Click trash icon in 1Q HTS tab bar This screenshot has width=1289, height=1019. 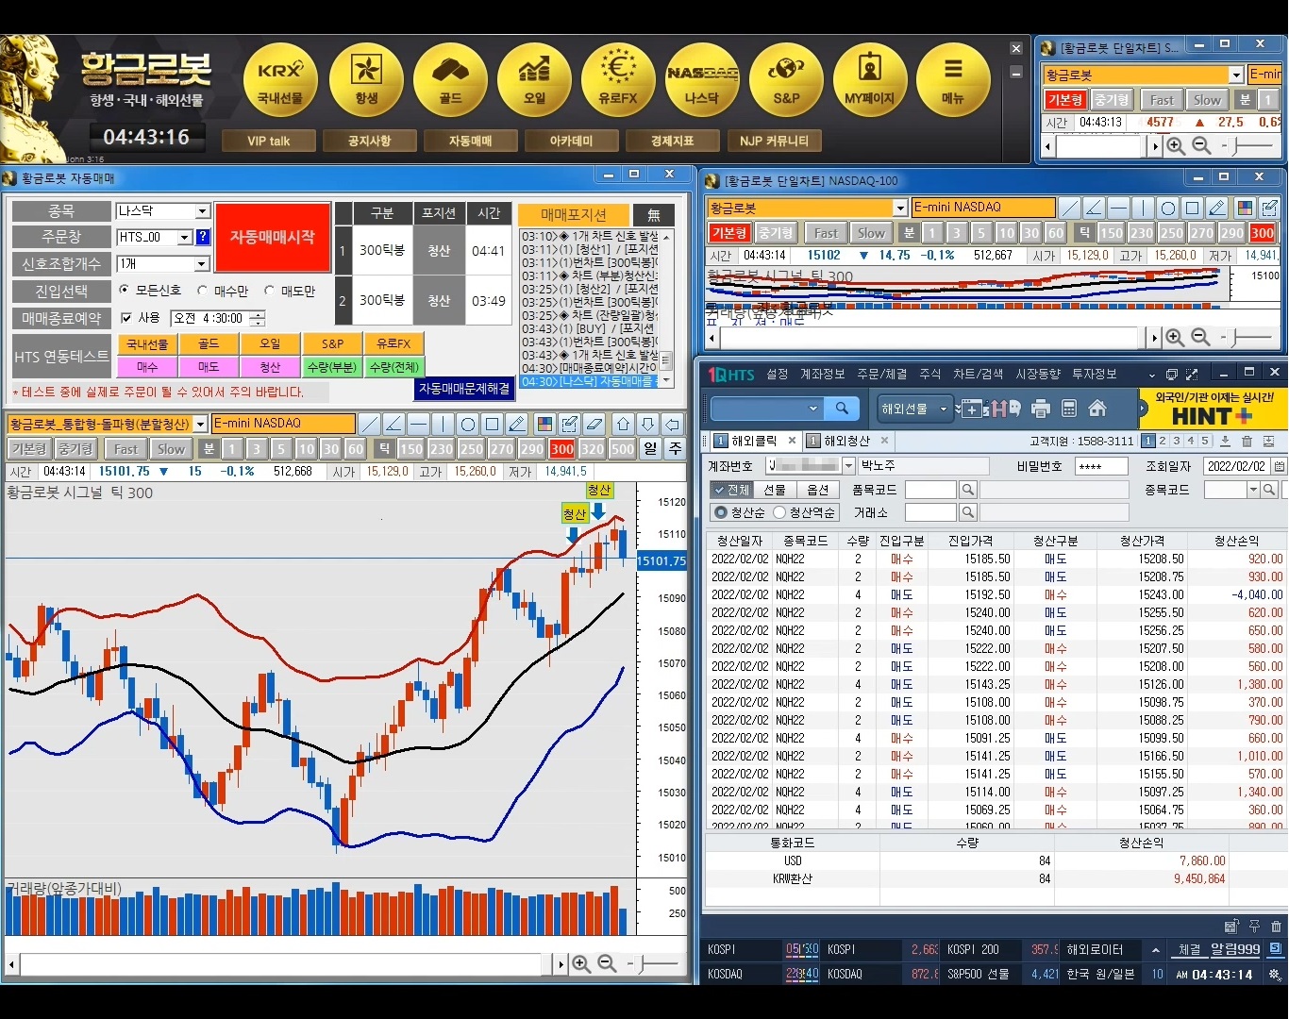tap(1247, 441)
